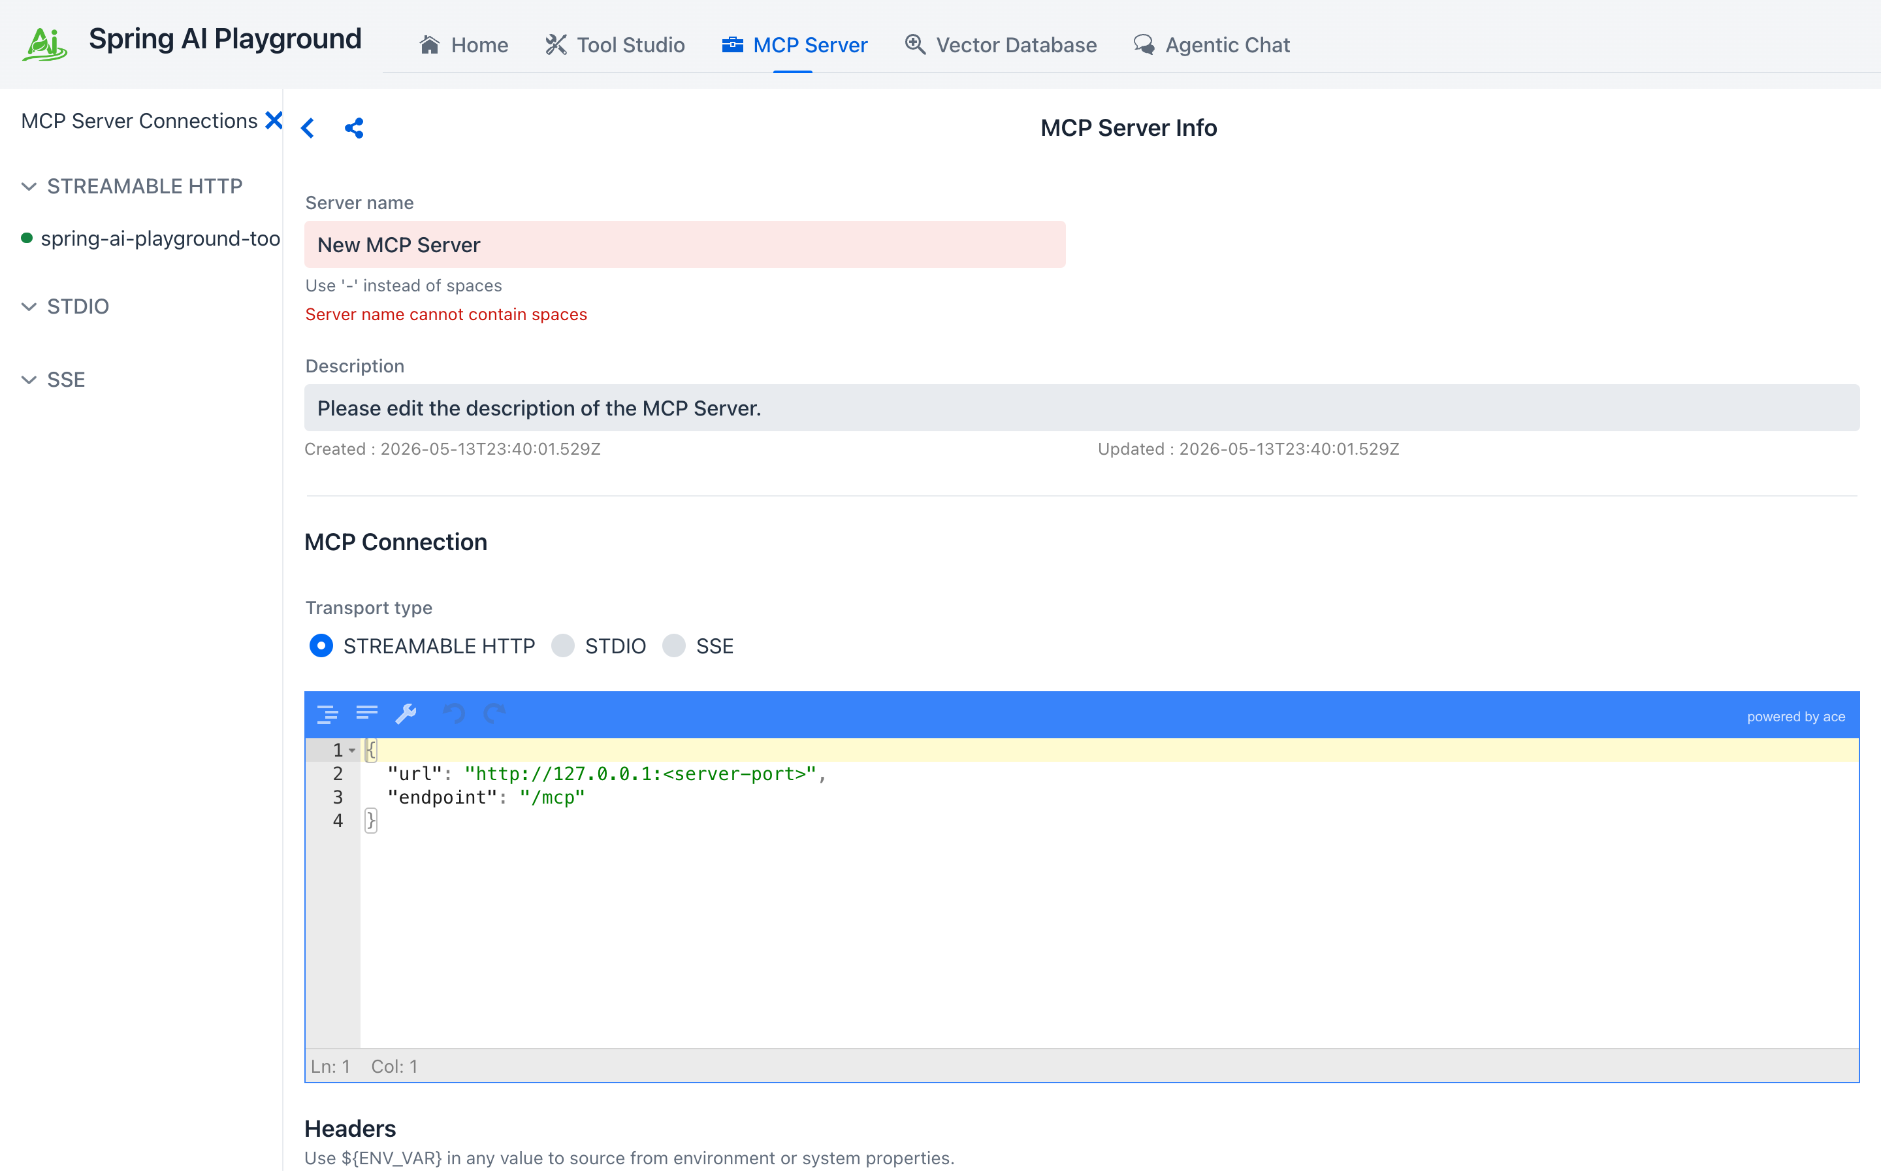Select spring-ai-playground-too server entry
The image size is (1881, 1176).
(151, 238)
